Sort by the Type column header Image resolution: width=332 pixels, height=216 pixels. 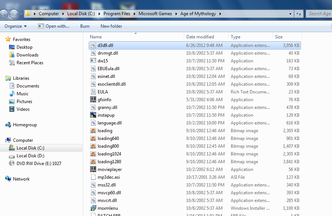pyautogui.click(x=251, y=37)
